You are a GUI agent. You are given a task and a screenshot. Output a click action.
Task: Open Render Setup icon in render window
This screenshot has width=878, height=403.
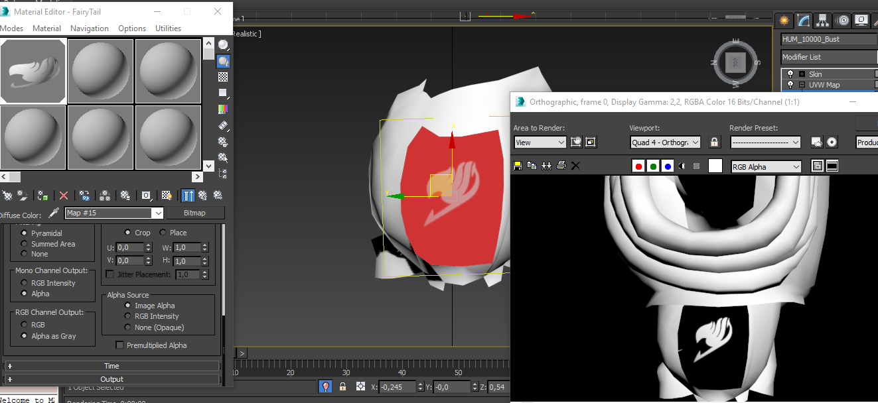817,142
